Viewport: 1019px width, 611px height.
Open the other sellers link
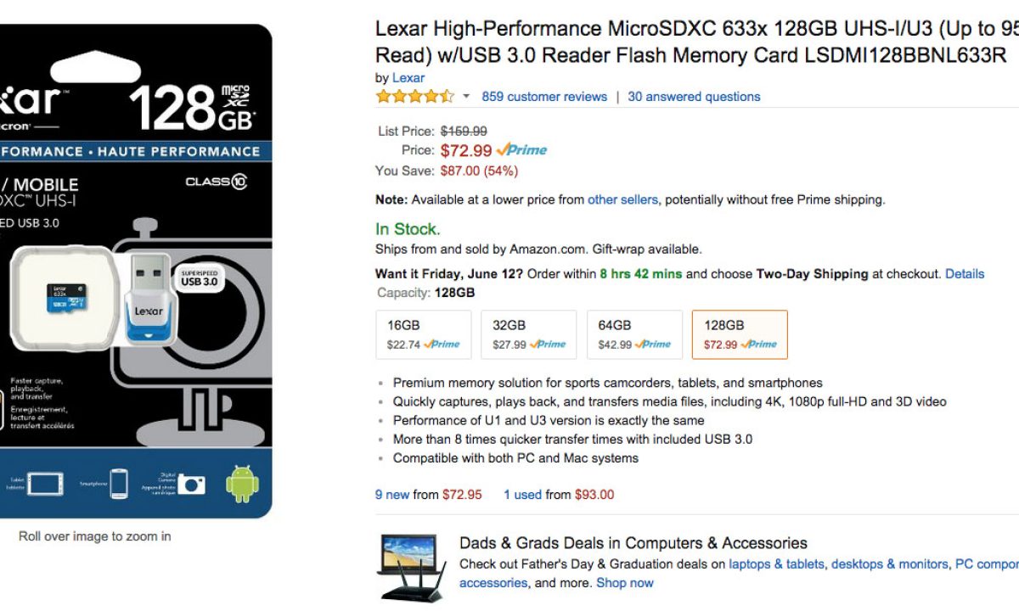point(622,200)
